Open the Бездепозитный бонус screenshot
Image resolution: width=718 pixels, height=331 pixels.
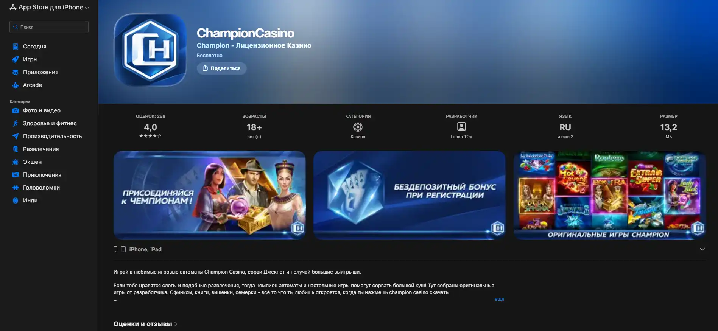tap(409, 195)
